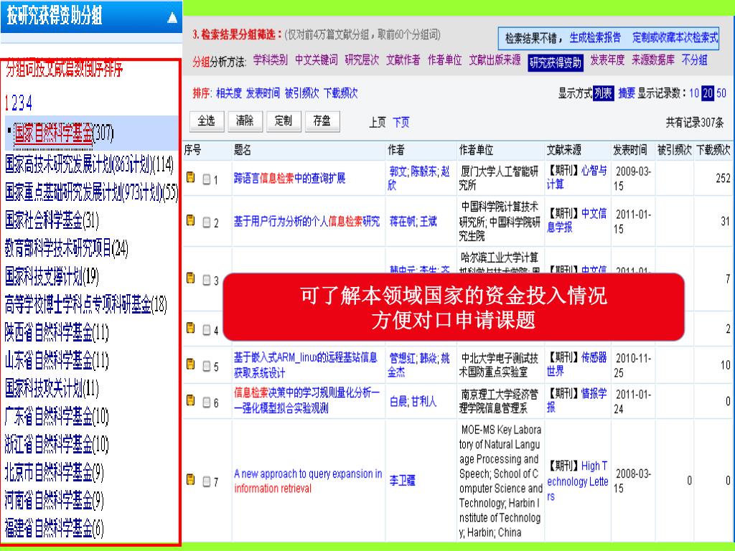Click the document icon in row 2
The width and height of the screenshot is (735, 551).
click(x=190, y=220)
